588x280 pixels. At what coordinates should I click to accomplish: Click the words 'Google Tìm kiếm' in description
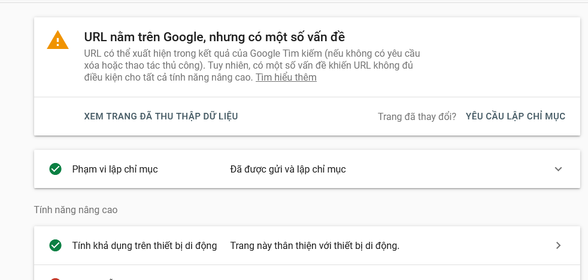[283, 53]
